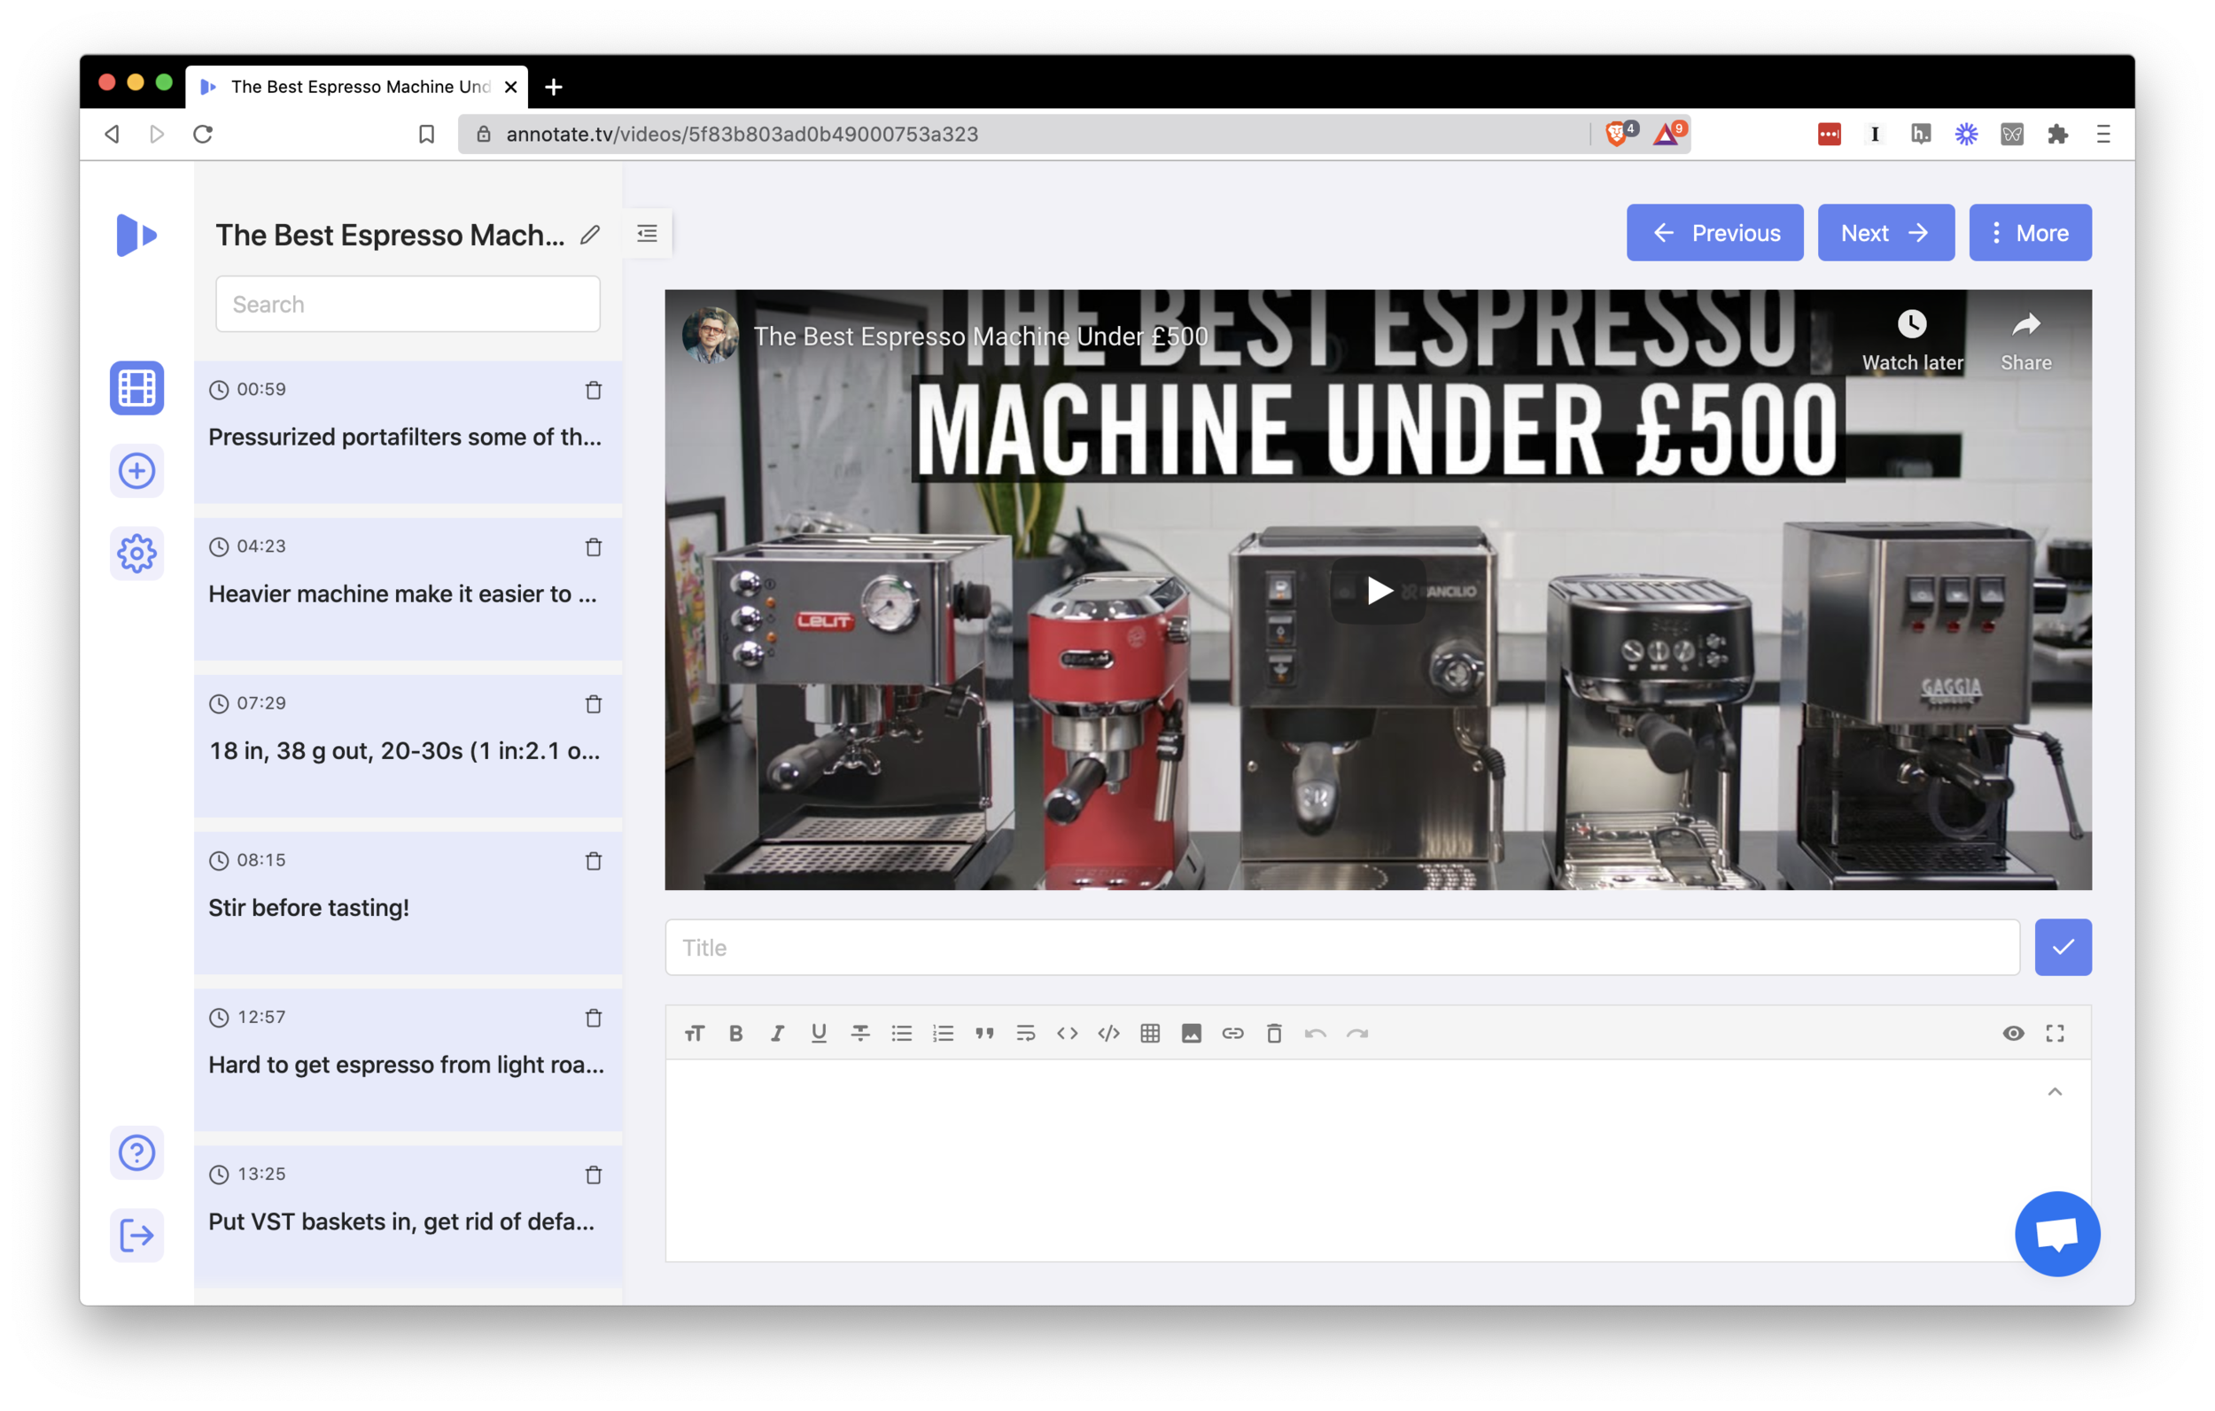Screen dimensions: 2215x1411
Task: Click pencil icon to edit video title
Action: (x=589, y=236)
